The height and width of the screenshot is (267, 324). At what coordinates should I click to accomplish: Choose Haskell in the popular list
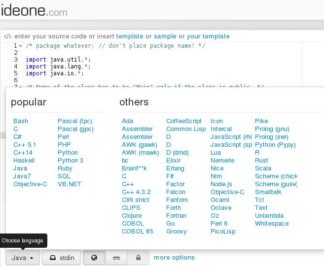[x=24, y=161]
